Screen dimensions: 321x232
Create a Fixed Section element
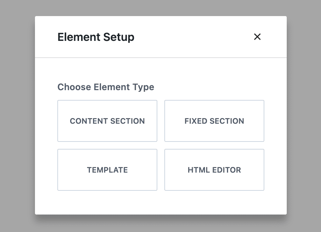click(x=214, y=121)
